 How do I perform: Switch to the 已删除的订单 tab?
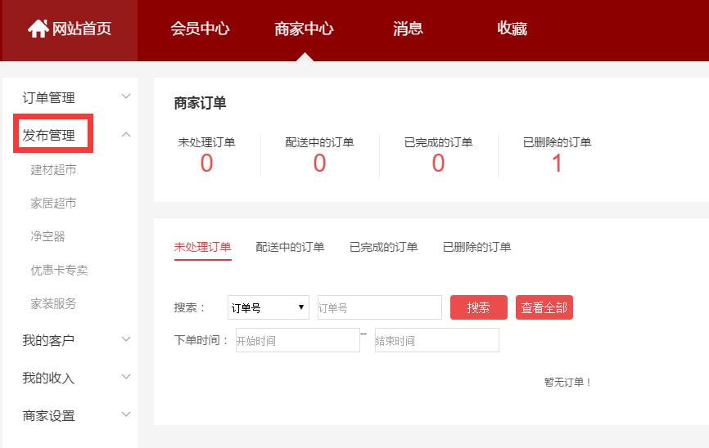pyautogui.click(x=477, y=247)
